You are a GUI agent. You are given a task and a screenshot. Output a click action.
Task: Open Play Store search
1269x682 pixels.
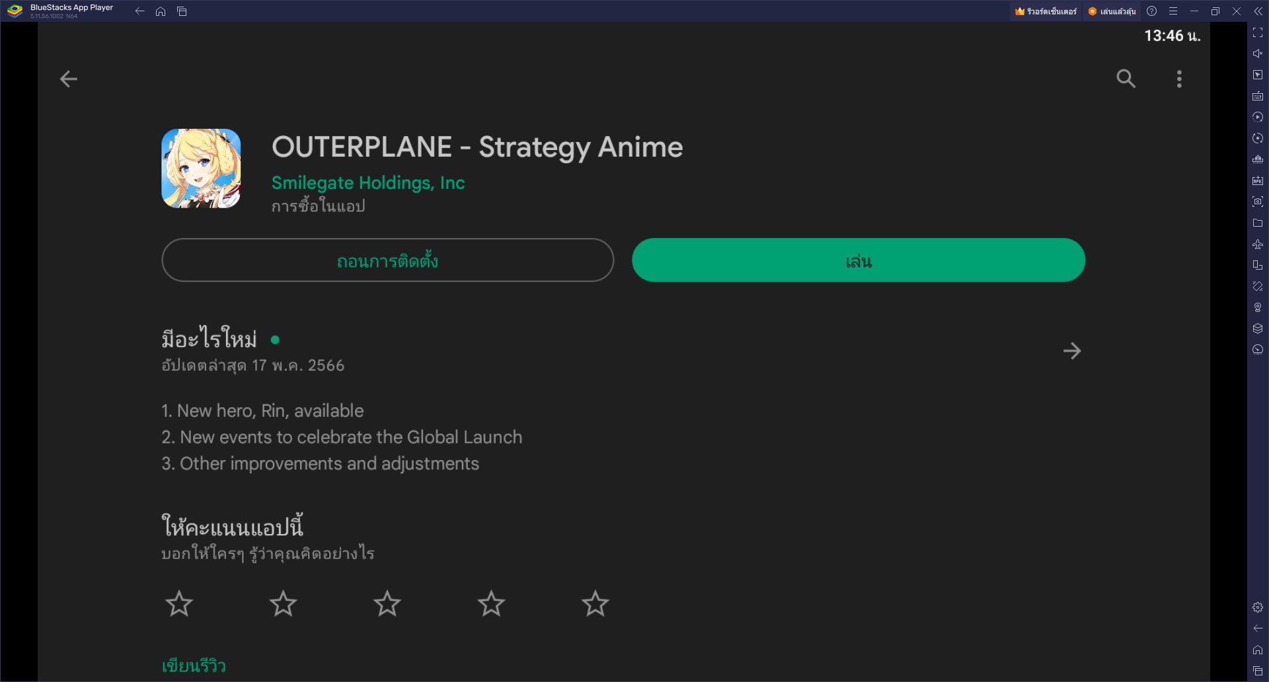1126,79
